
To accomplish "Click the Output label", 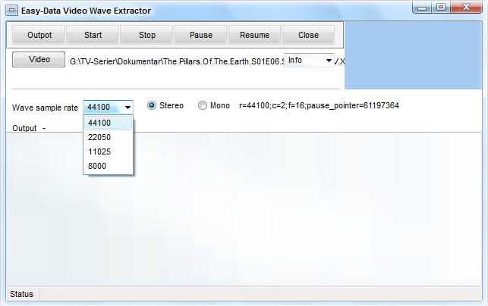I will click(x=24, y=128).
